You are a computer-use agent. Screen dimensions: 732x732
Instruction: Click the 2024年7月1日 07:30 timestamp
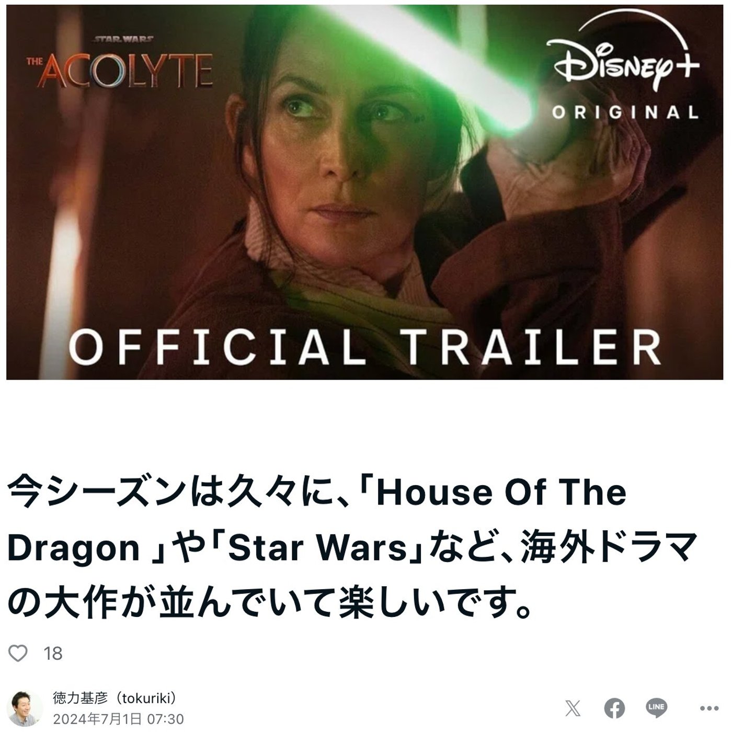pos(118,719)
